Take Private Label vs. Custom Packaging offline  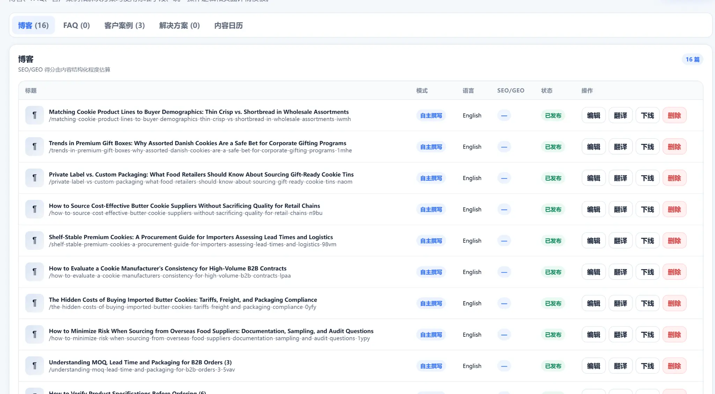(x=647, y=178)
